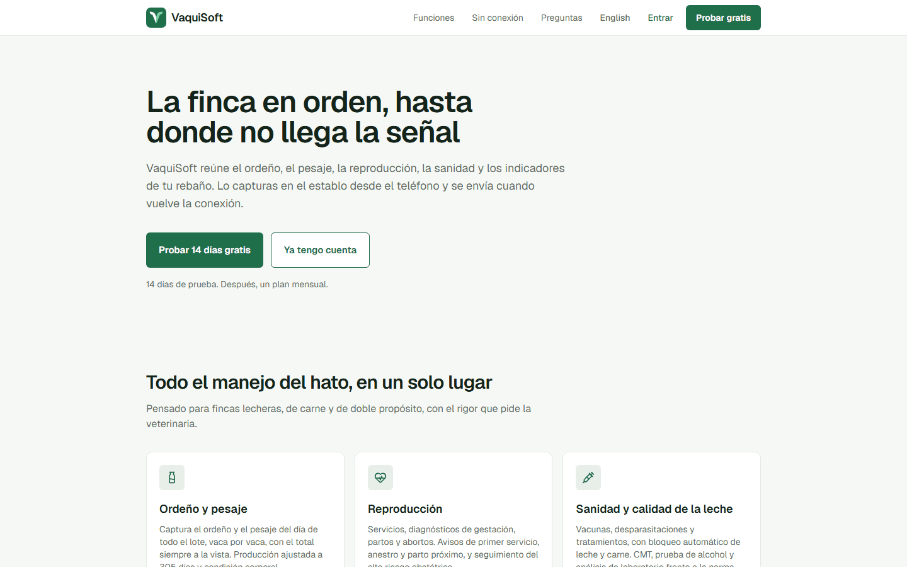
Task: Open the Funciones navigation link
Action: tap(433, 18)
